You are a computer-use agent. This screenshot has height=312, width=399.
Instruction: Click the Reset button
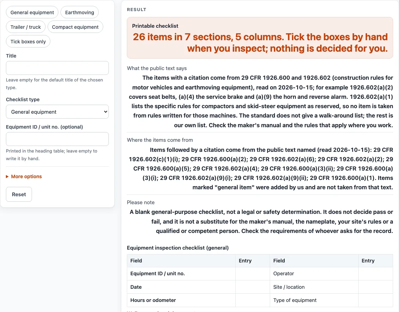coord(19,194)
